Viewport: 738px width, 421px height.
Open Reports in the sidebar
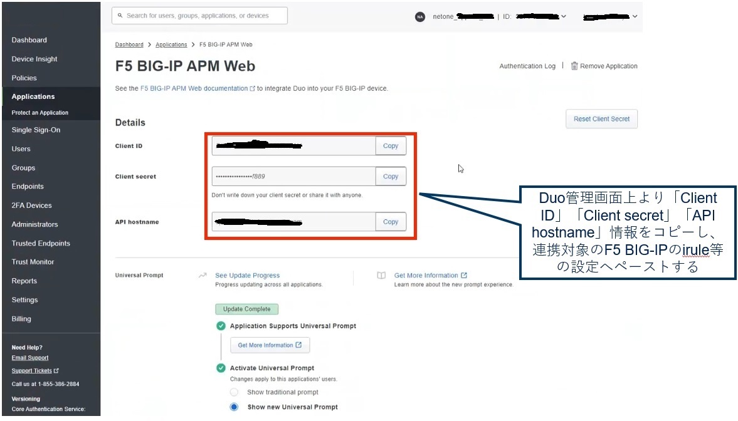[x=24, y=281]
